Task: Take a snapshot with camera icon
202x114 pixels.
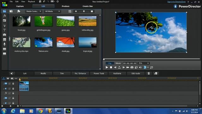Action: point(132,67)
